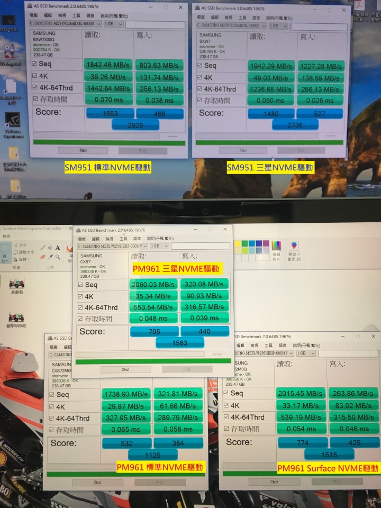Click Start in the BXW7300Q window
The width and height of the screenshot is (381, 508).
coord(83,150)
